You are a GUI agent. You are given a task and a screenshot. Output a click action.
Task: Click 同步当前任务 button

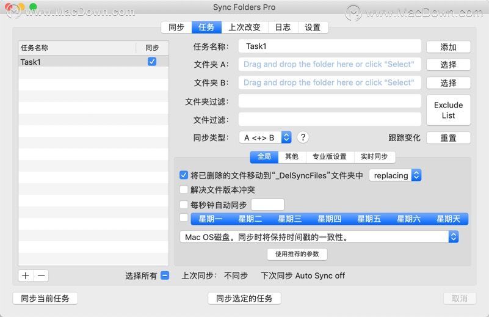point(45,298)
